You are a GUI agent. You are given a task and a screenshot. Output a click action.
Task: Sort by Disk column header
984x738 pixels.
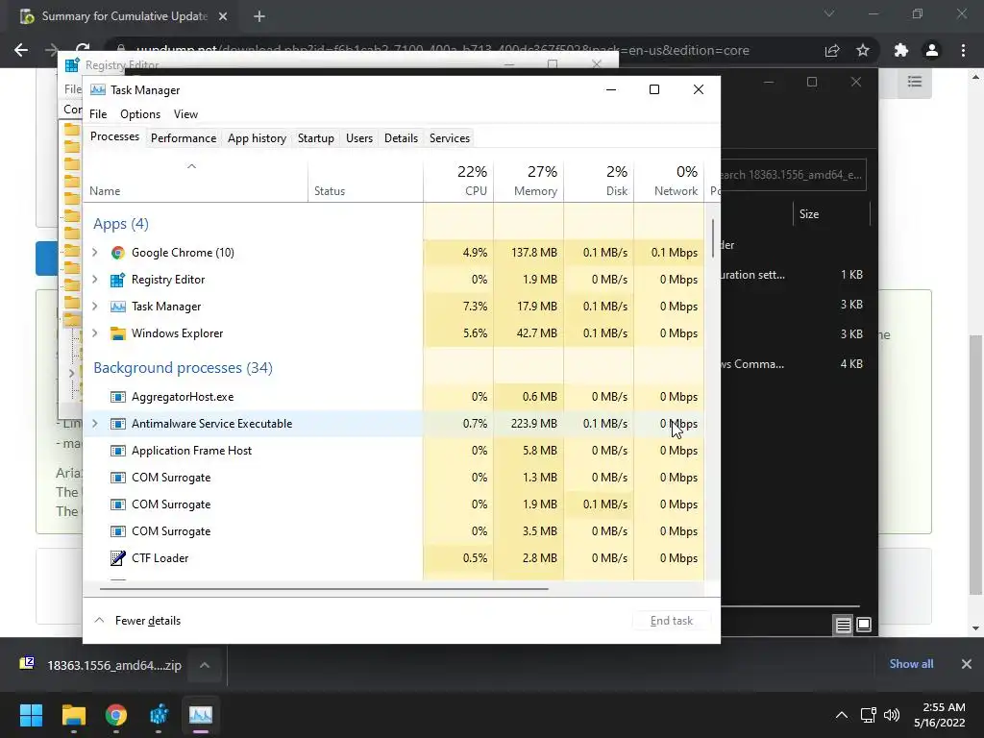(599, 181)
